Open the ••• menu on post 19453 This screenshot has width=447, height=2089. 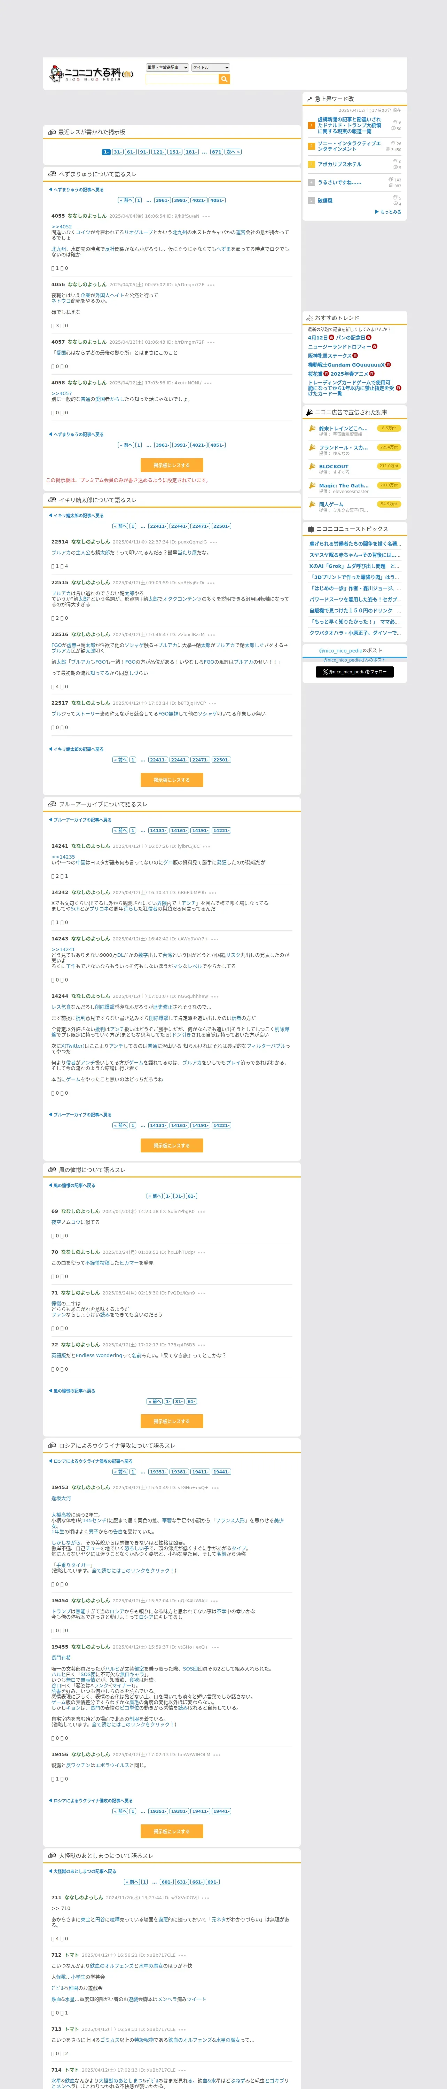pyautogui.click(x=215, y=1488)
